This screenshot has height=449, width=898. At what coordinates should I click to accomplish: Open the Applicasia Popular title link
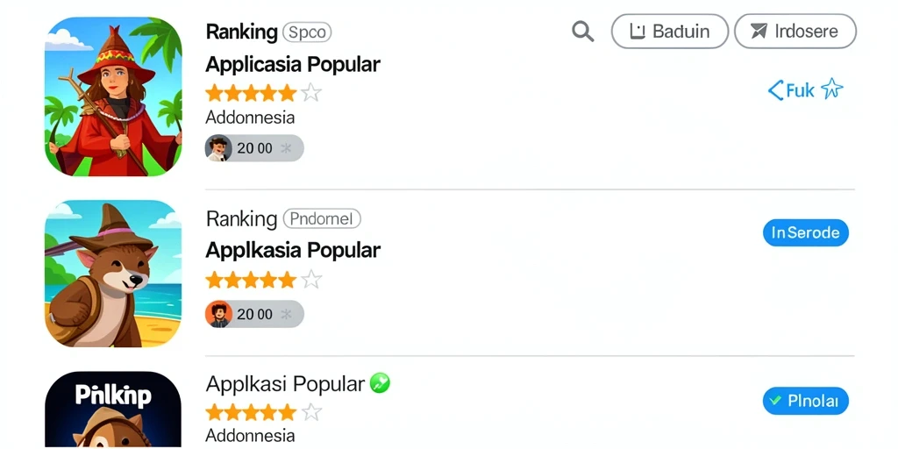(293, 64)
